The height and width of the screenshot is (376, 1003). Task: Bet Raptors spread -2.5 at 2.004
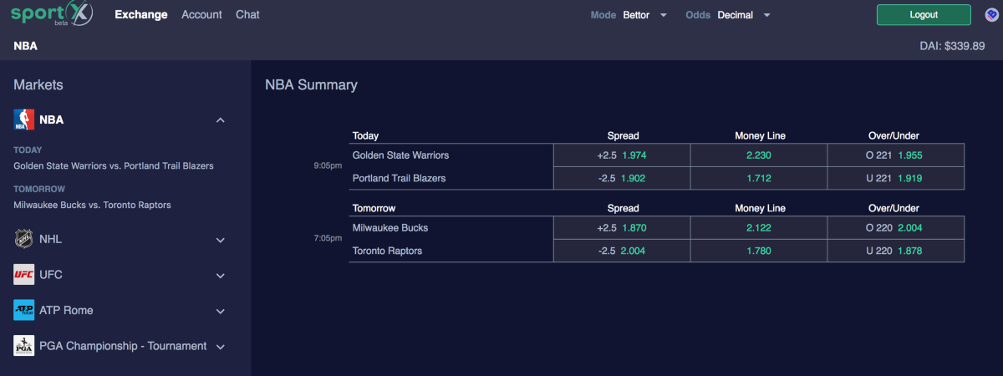click(x=622, y=251)
